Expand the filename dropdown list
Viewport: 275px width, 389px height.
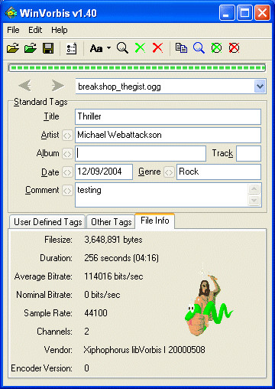pyautogui.click(x=260, y=87)
